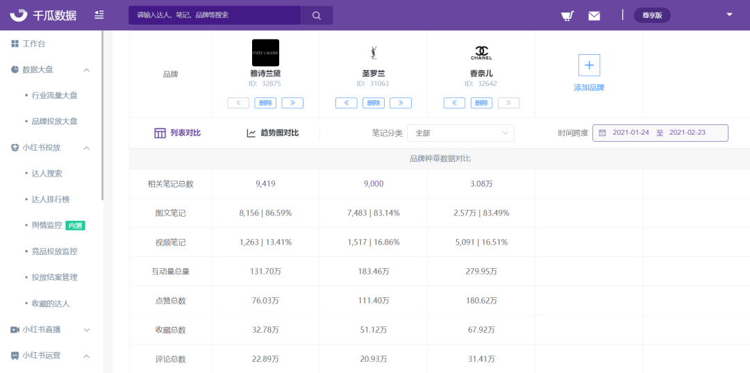Collapse the 小红书运营 section chevron

click(87, 356)
